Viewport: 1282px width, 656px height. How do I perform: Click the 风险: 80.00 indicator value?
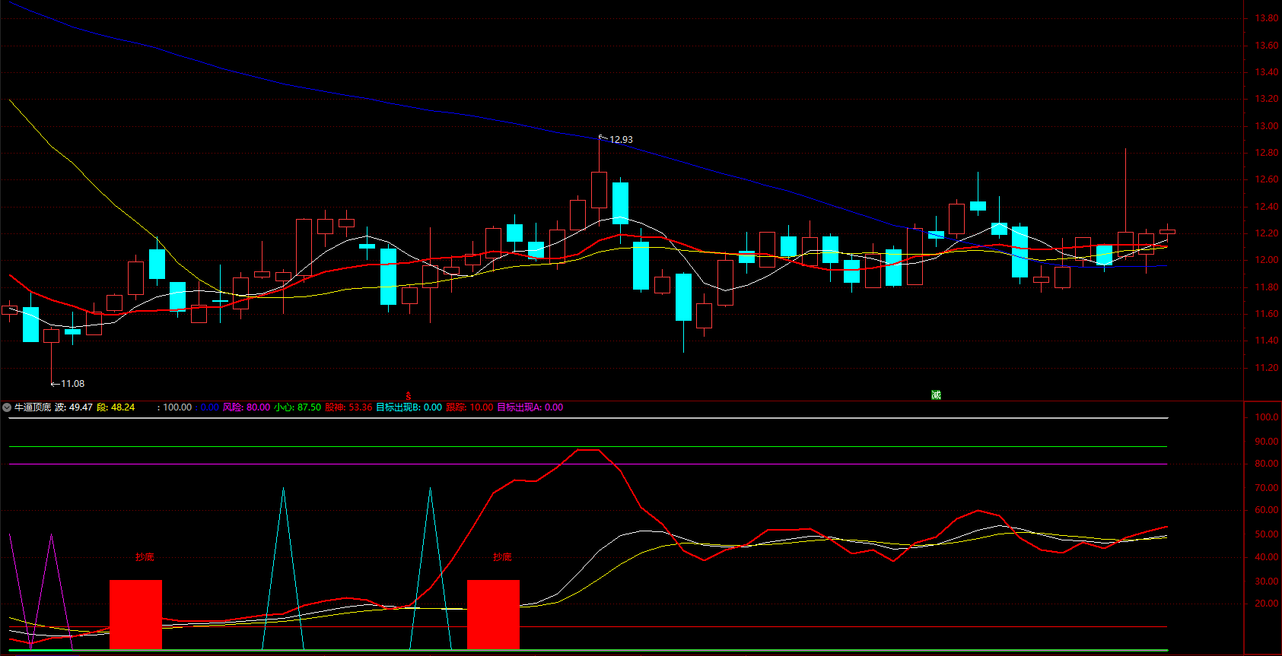click(247, 407)
